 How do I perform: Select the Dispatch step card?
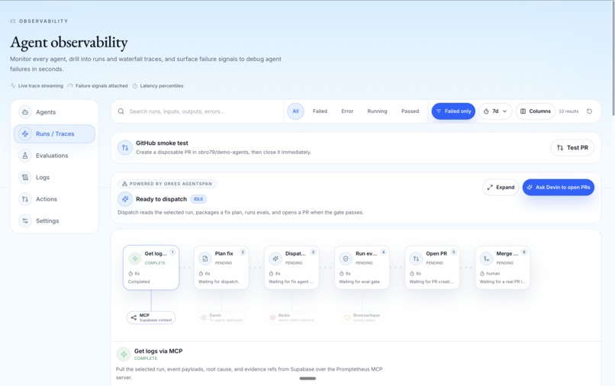click(291, 268)
